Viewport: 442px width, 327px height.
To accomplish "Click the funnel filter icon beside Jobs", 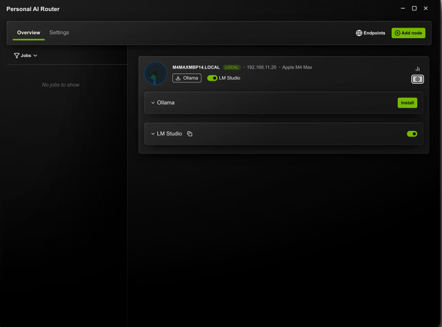I will 17,56.
